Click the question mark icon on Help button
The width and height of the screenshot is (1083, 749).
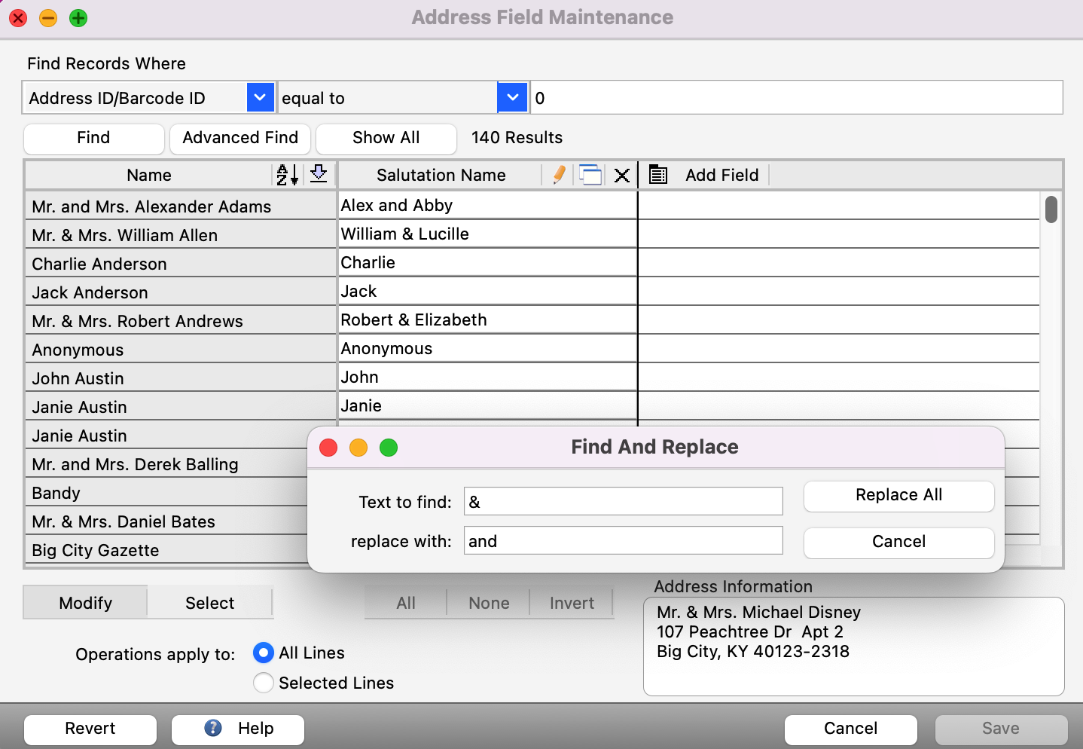tap(212, 729)
